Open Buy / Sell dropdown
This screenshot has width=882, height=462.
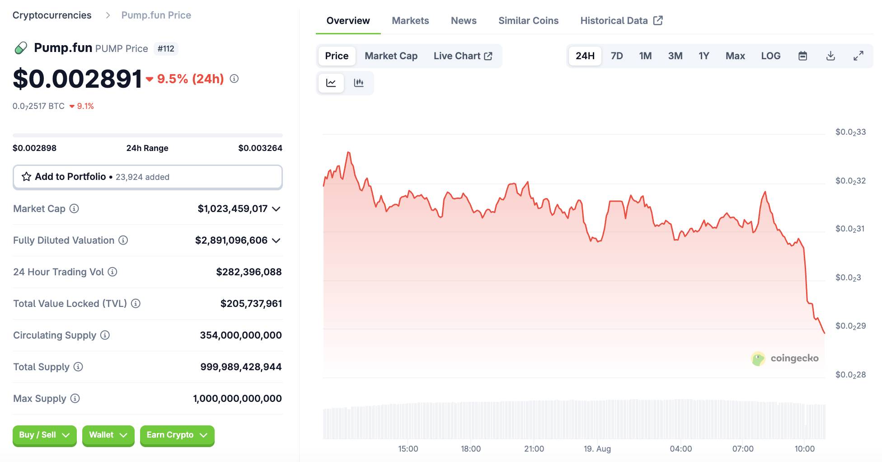tap(45, 435)
